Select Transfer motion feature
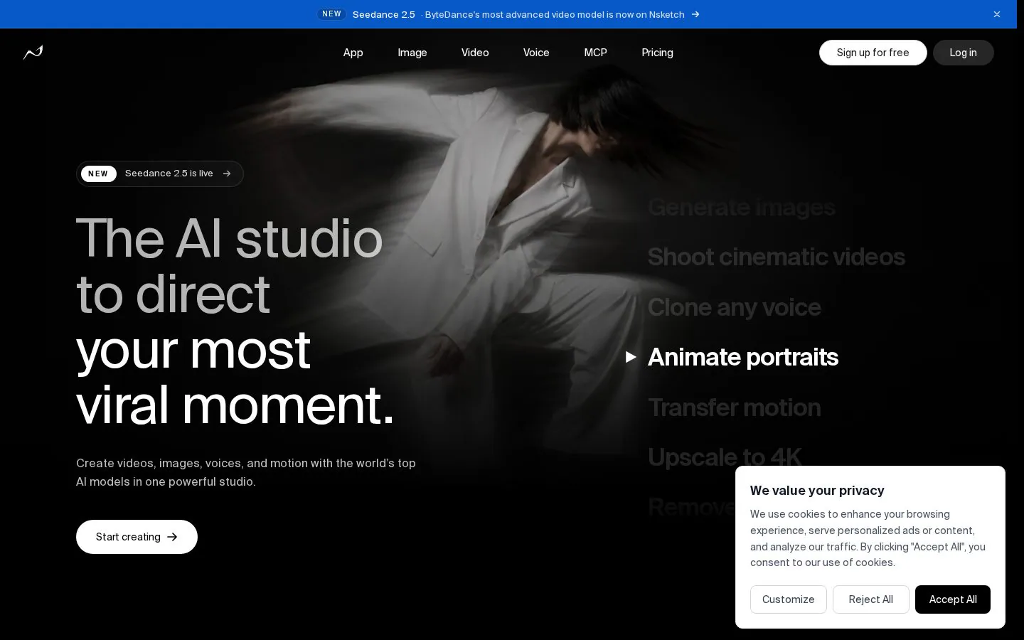Image resolution: width=1024 pixels, height=640 pixels. point(734,407)
